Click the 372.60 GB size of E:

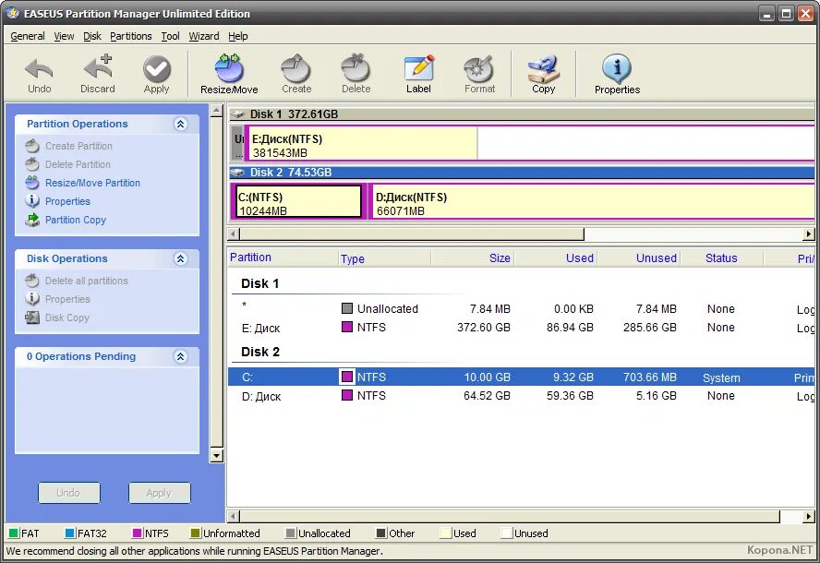tap(484, 328)
